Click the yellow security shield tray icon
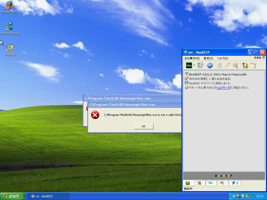The image size is (267, 200). [243, 196]
